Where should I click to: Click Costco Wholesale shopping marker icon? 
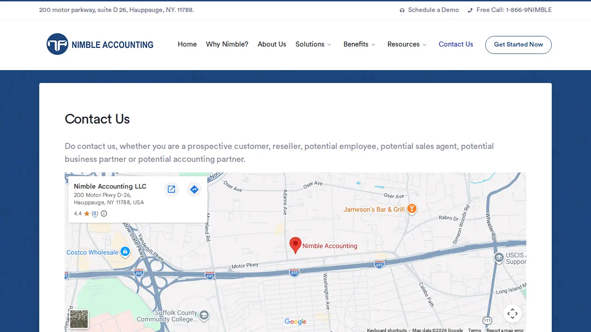[x=125, y=252]
